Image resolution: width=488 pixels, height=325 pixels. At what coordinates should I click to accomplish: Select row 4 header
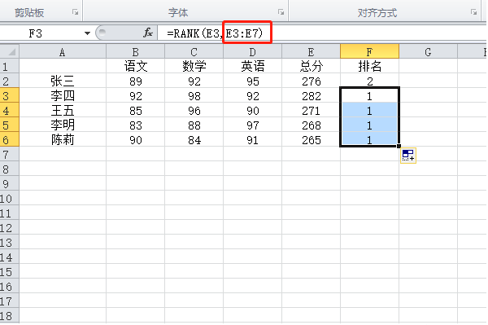pos(10,110)
